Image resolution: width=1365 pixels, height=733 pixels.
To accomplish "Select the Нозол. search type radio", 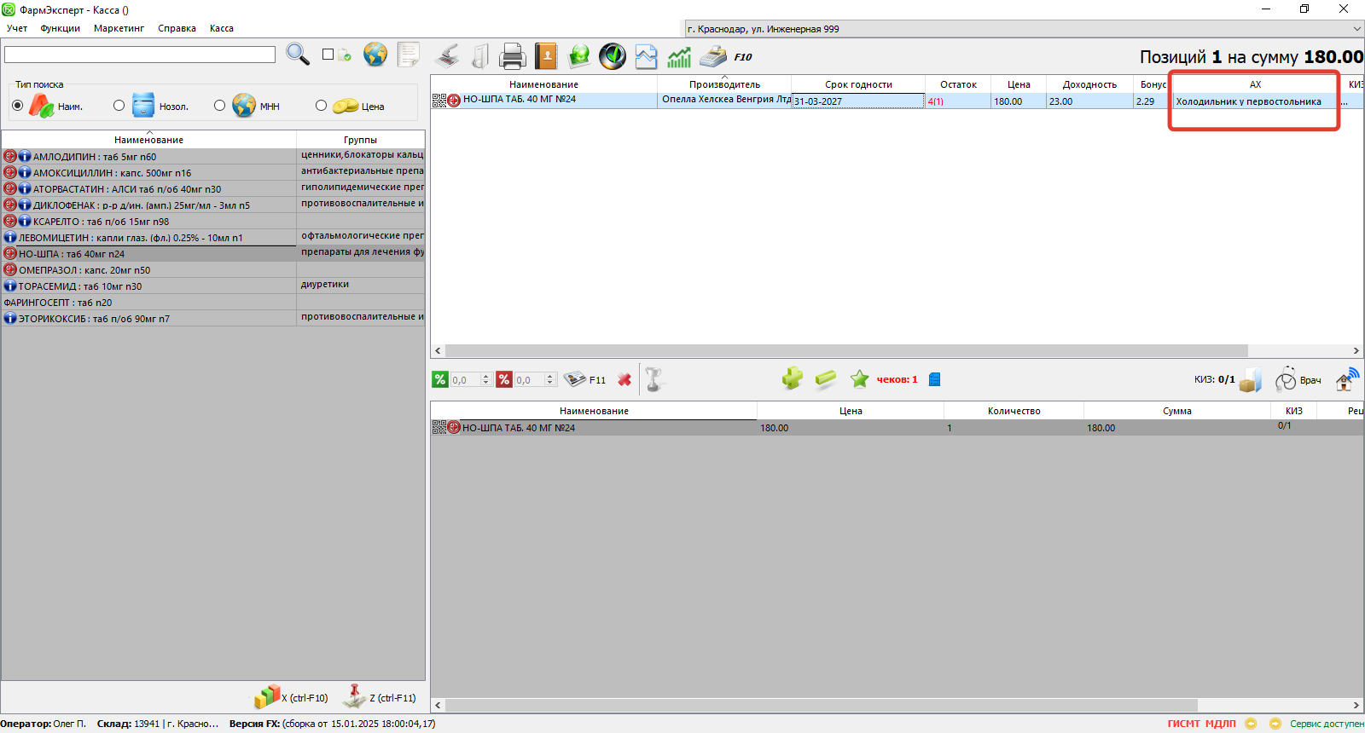I will pos(119,106).
